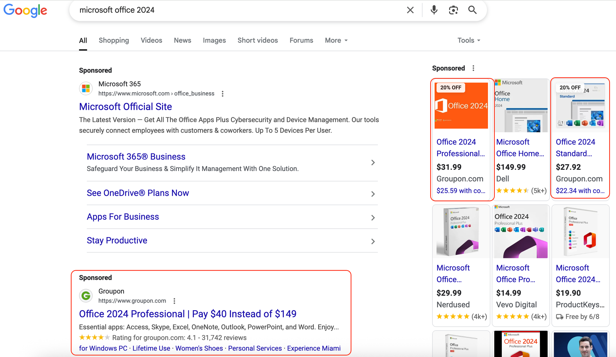Click the Microsoft 365 favicon logo
The height and width of the screenshot is (357, 616).
pyautogui.click(x=86, y=89)
